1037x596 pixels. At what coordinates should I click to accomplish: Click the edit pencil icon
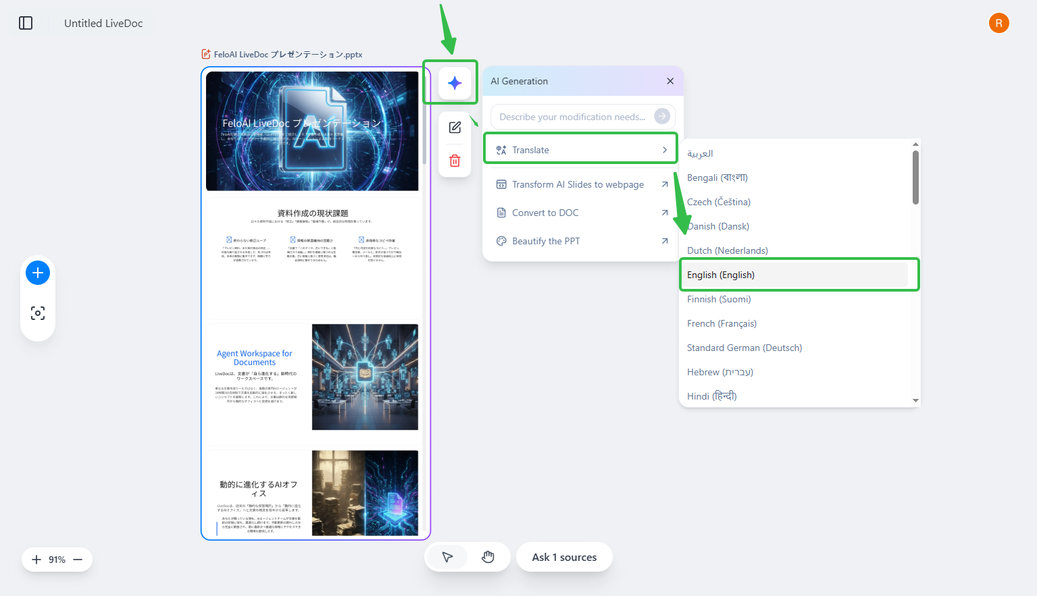click(x=455, y=128)
